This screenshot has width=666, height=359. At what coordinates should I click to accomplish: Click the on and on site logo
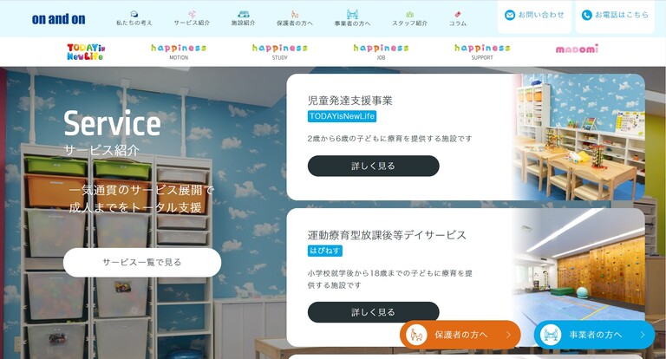point(59,19)
